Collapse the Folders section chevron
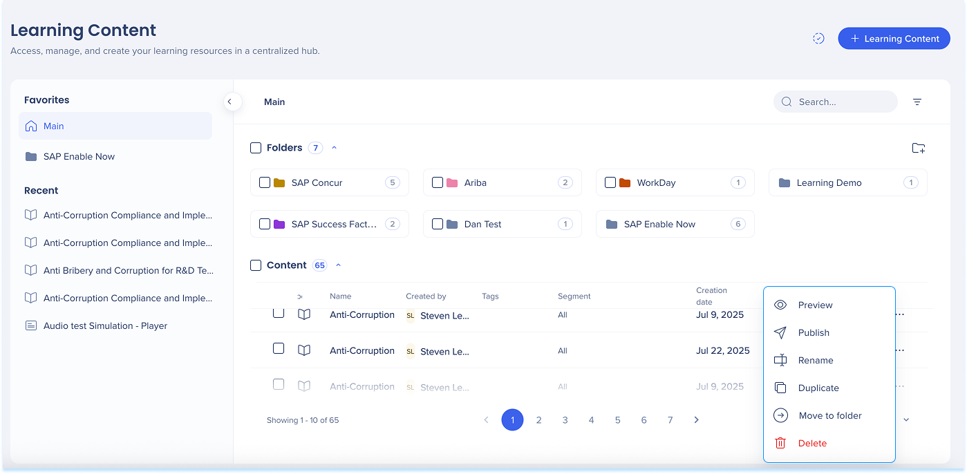Screen dimensions: 967x474 335,148
